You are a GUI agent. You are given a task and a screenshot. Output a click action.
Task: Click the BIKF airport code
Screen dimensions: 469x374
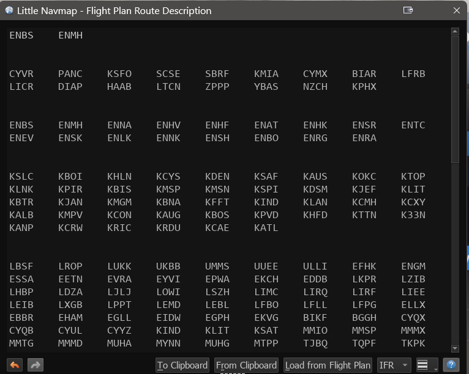[315, 318]
